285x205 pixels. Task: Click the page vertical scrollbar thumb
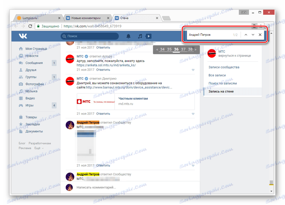tap(271, 183)
